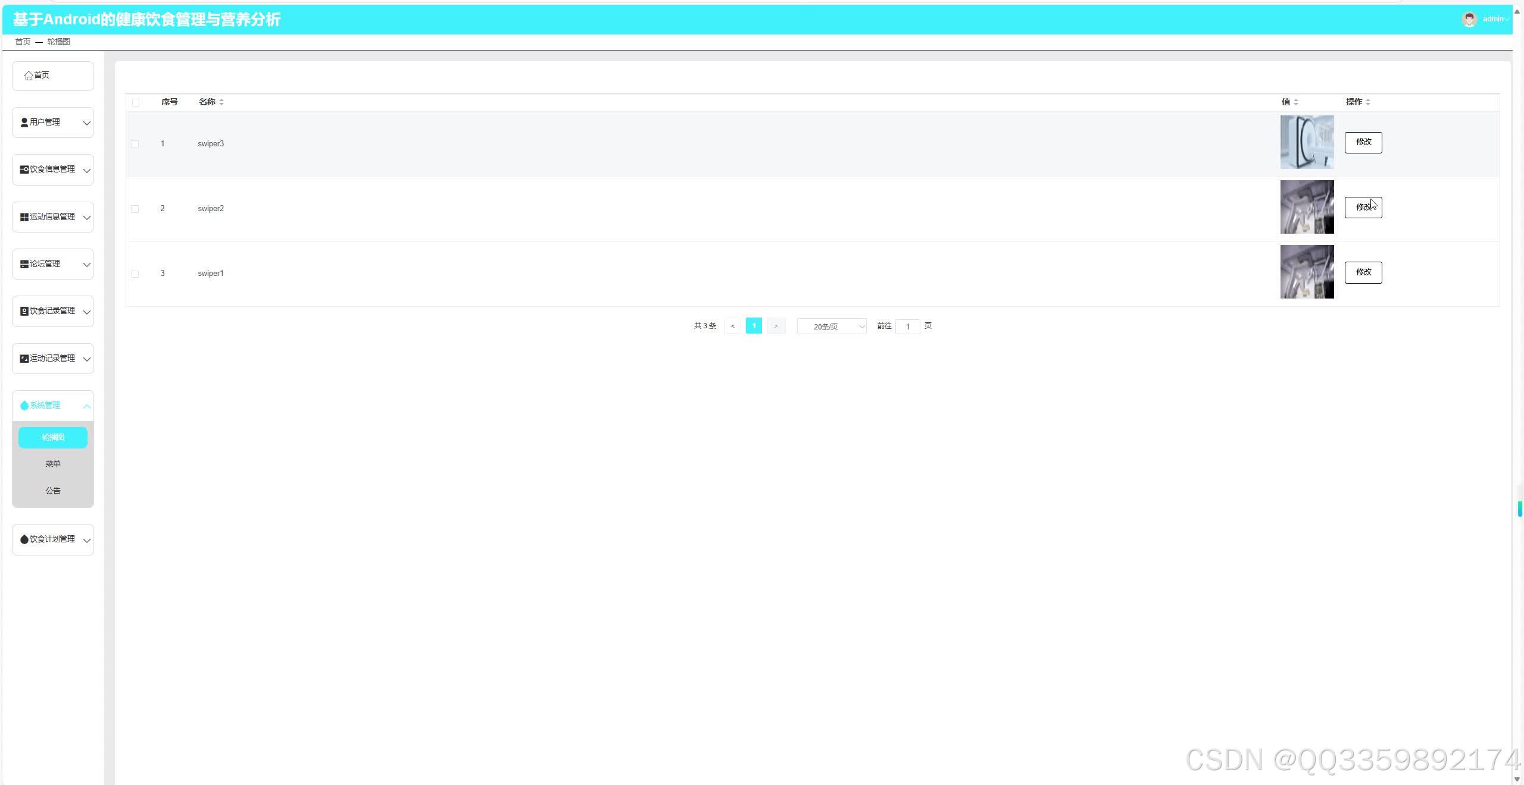Viewport: 1524px width, 785px height.
Task: Check the swiper2 row checkbox
Action: [x=135, y=209]
